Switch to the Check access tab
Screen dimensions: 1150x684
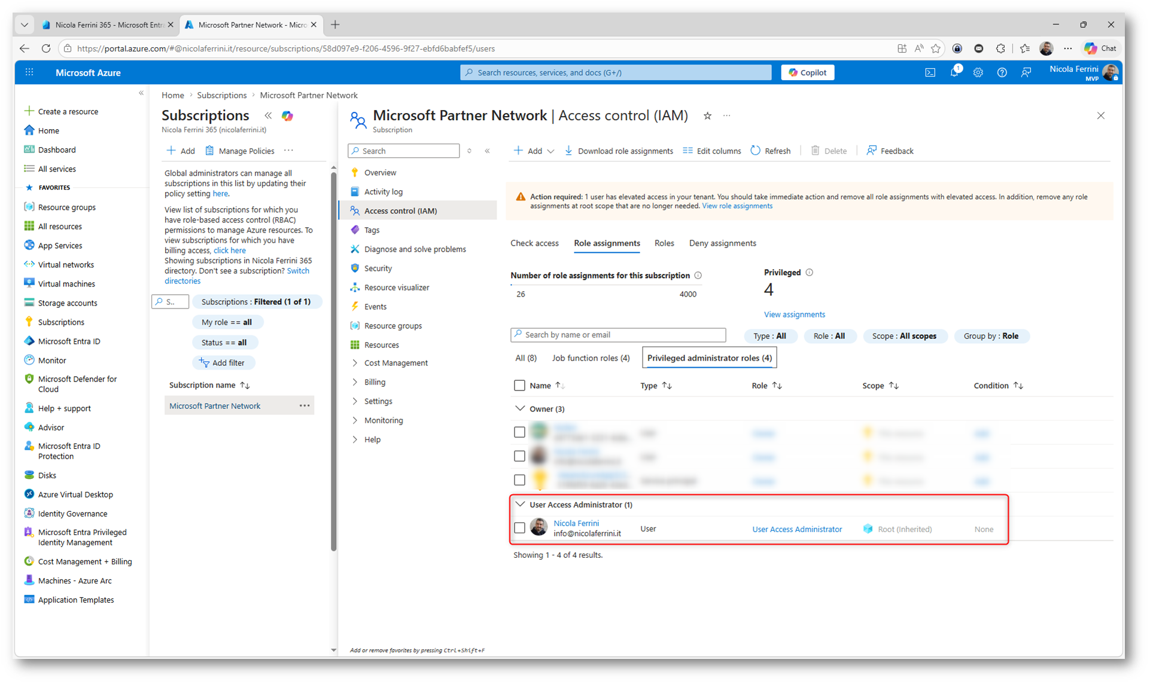(x=534, y=243)
